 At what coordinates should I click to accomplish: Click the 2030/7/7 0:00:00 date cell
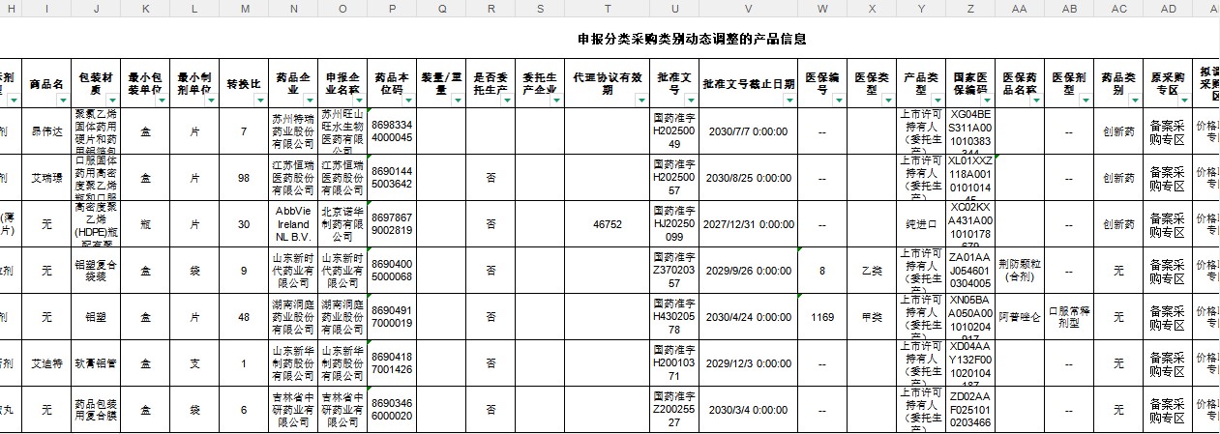pos(748,131)
